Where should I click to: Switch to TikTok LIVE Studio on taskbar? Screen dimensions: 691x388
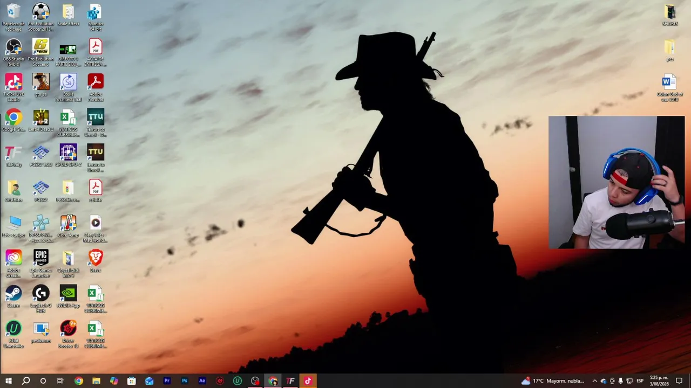coord(308,381)
